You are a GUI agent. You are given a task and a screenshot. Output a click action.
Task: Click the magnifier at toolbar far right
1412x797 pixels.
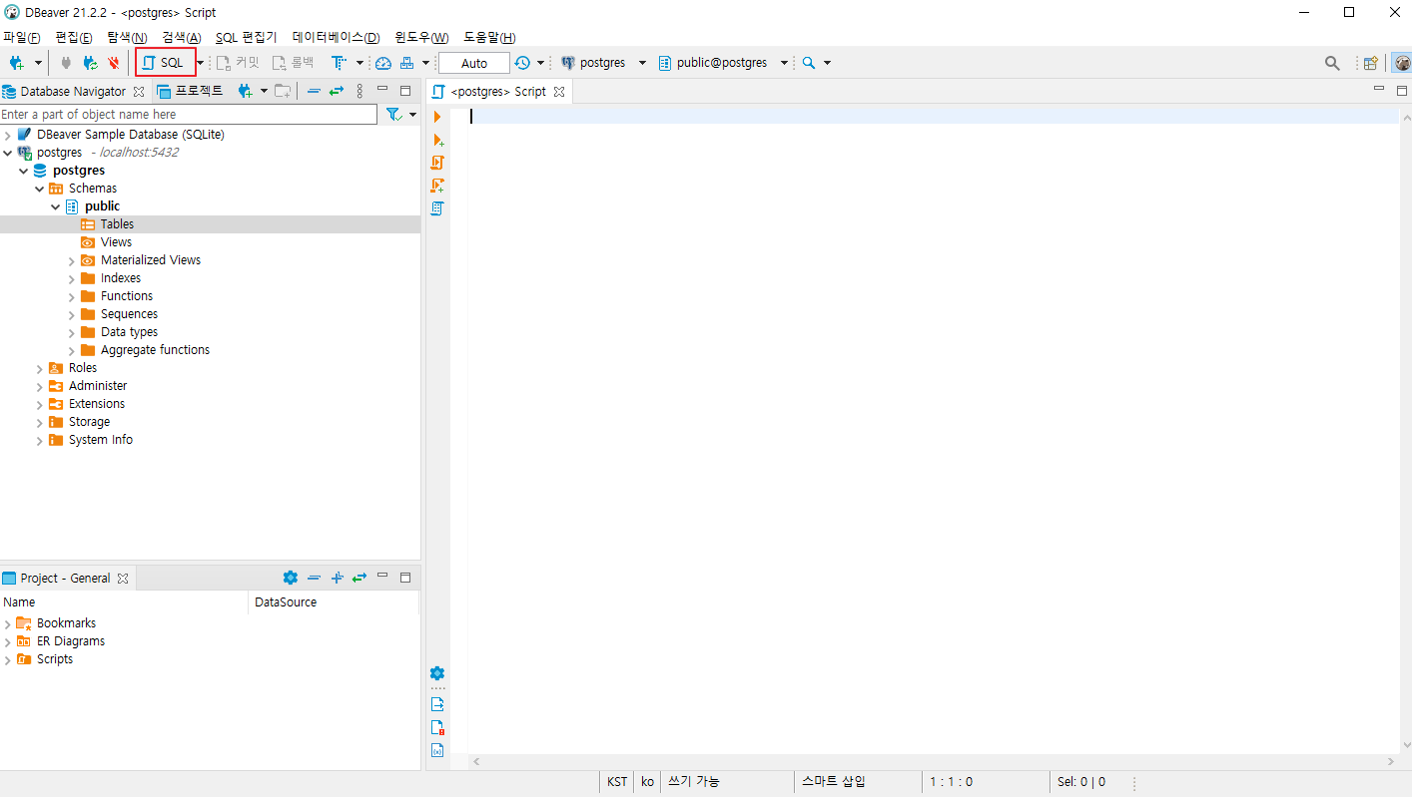pyautogui.click(x=1332, y=63)
